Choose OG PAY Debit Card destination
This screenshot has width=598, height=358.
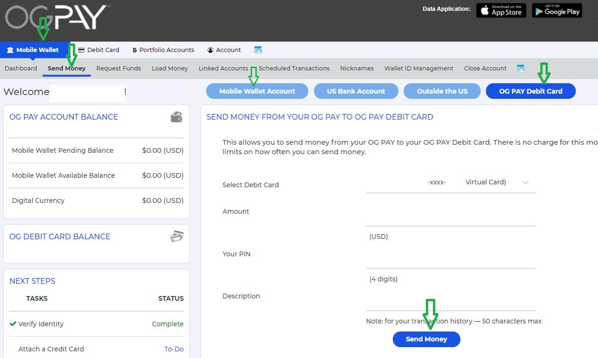point(531,91)
